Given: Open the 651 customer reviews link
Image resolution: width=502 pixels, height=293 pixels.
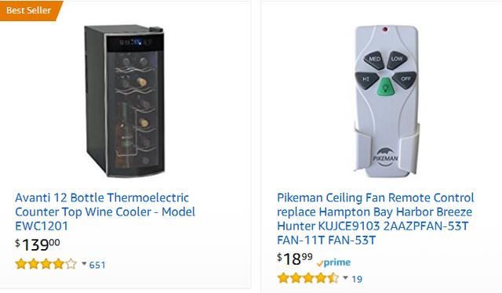Looking at the screenshot, I should pos(97,265).
